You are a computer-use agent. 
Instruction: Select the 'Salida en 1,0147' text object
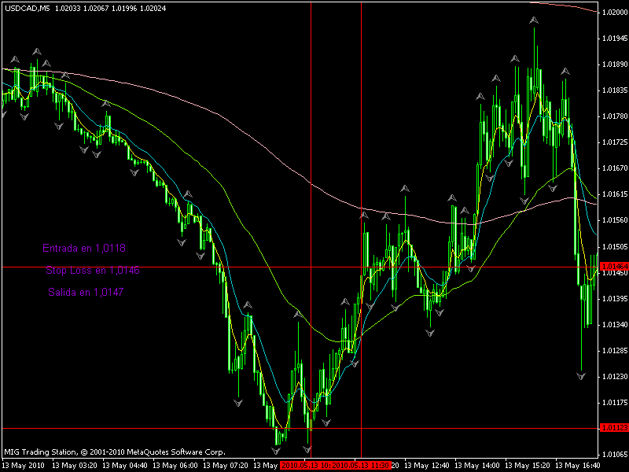click(x=86, y=292)
